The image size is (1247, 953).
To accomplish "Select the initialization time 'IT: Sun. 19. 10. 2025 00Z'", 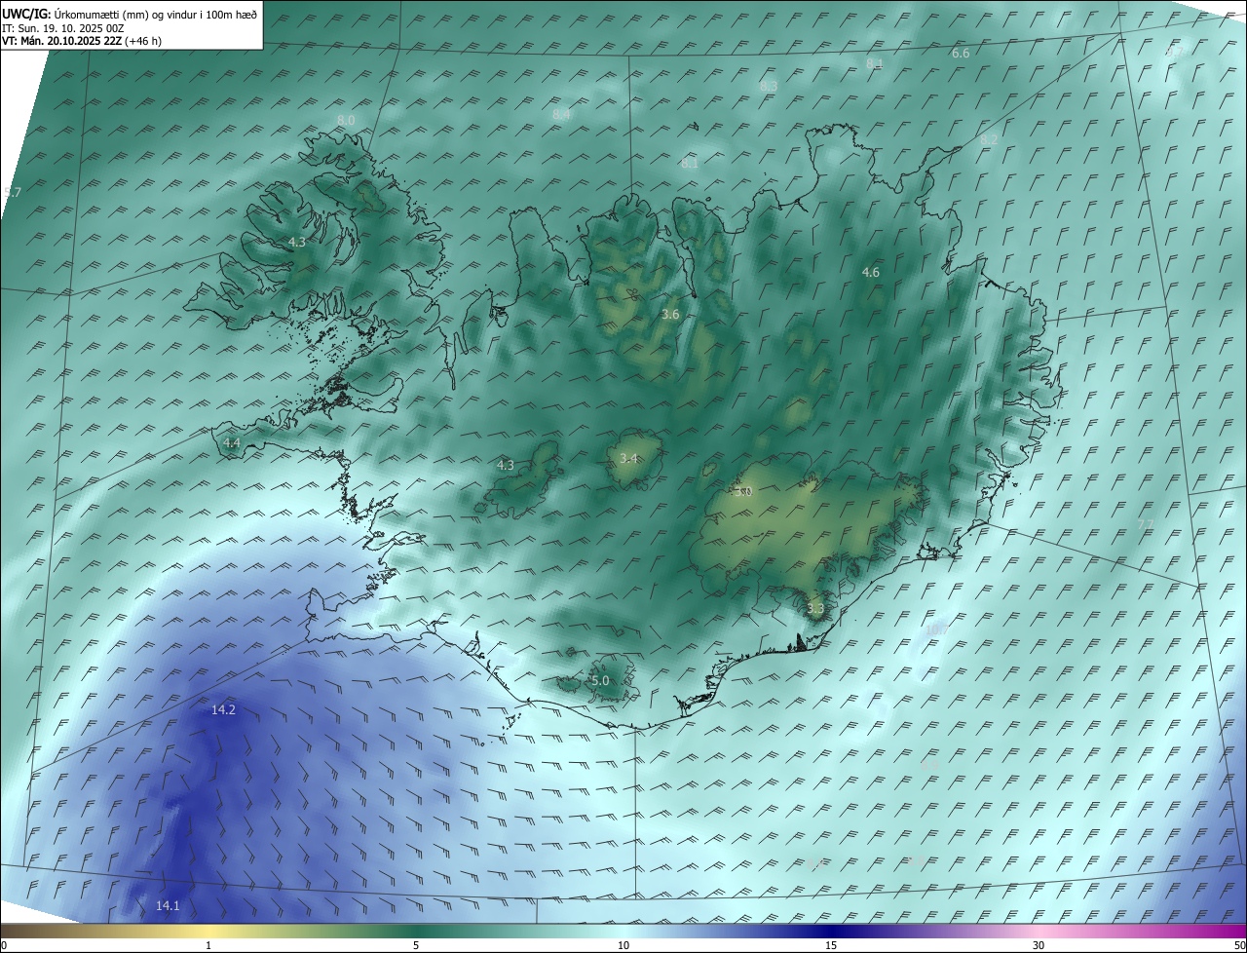I will tap(62, 28).
